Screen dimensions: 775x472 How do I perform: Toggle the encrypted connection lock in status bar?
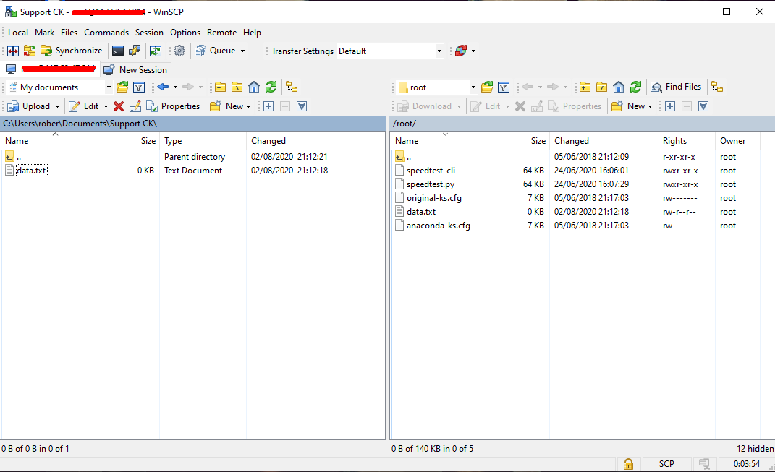[x=628, y=463]
